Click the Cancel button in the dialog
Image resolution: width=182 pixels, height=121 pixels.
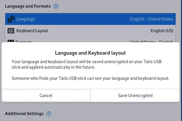(46, 95)
